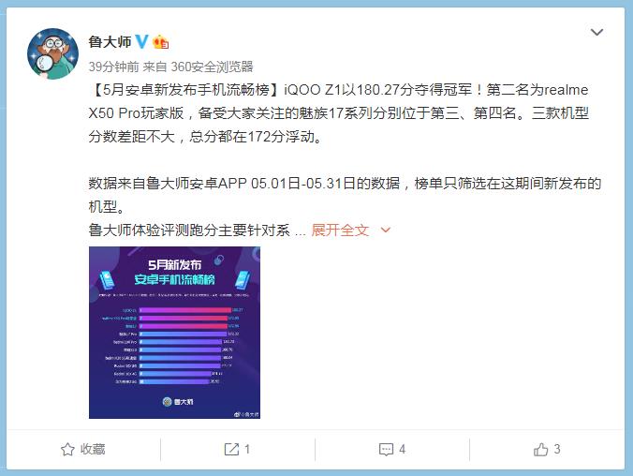Click the 鲁大师 logo inside chart image
Image resolution: width=633 pixels, height=476 pixels.
178,402
